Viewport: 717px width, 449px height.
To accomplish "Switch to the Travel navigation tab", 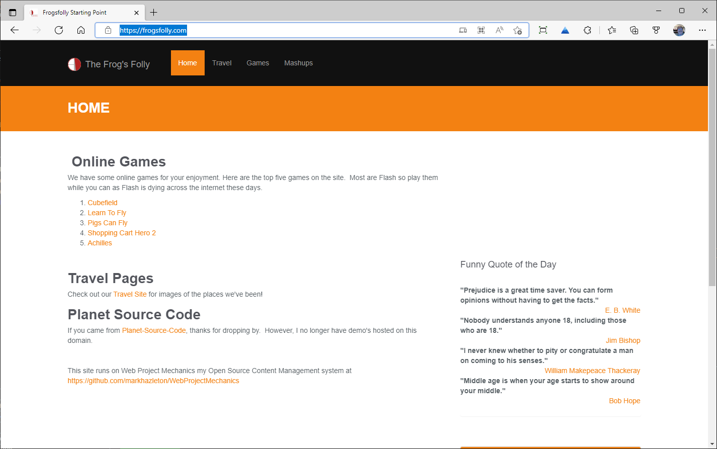I will click(x=221, y=63).
